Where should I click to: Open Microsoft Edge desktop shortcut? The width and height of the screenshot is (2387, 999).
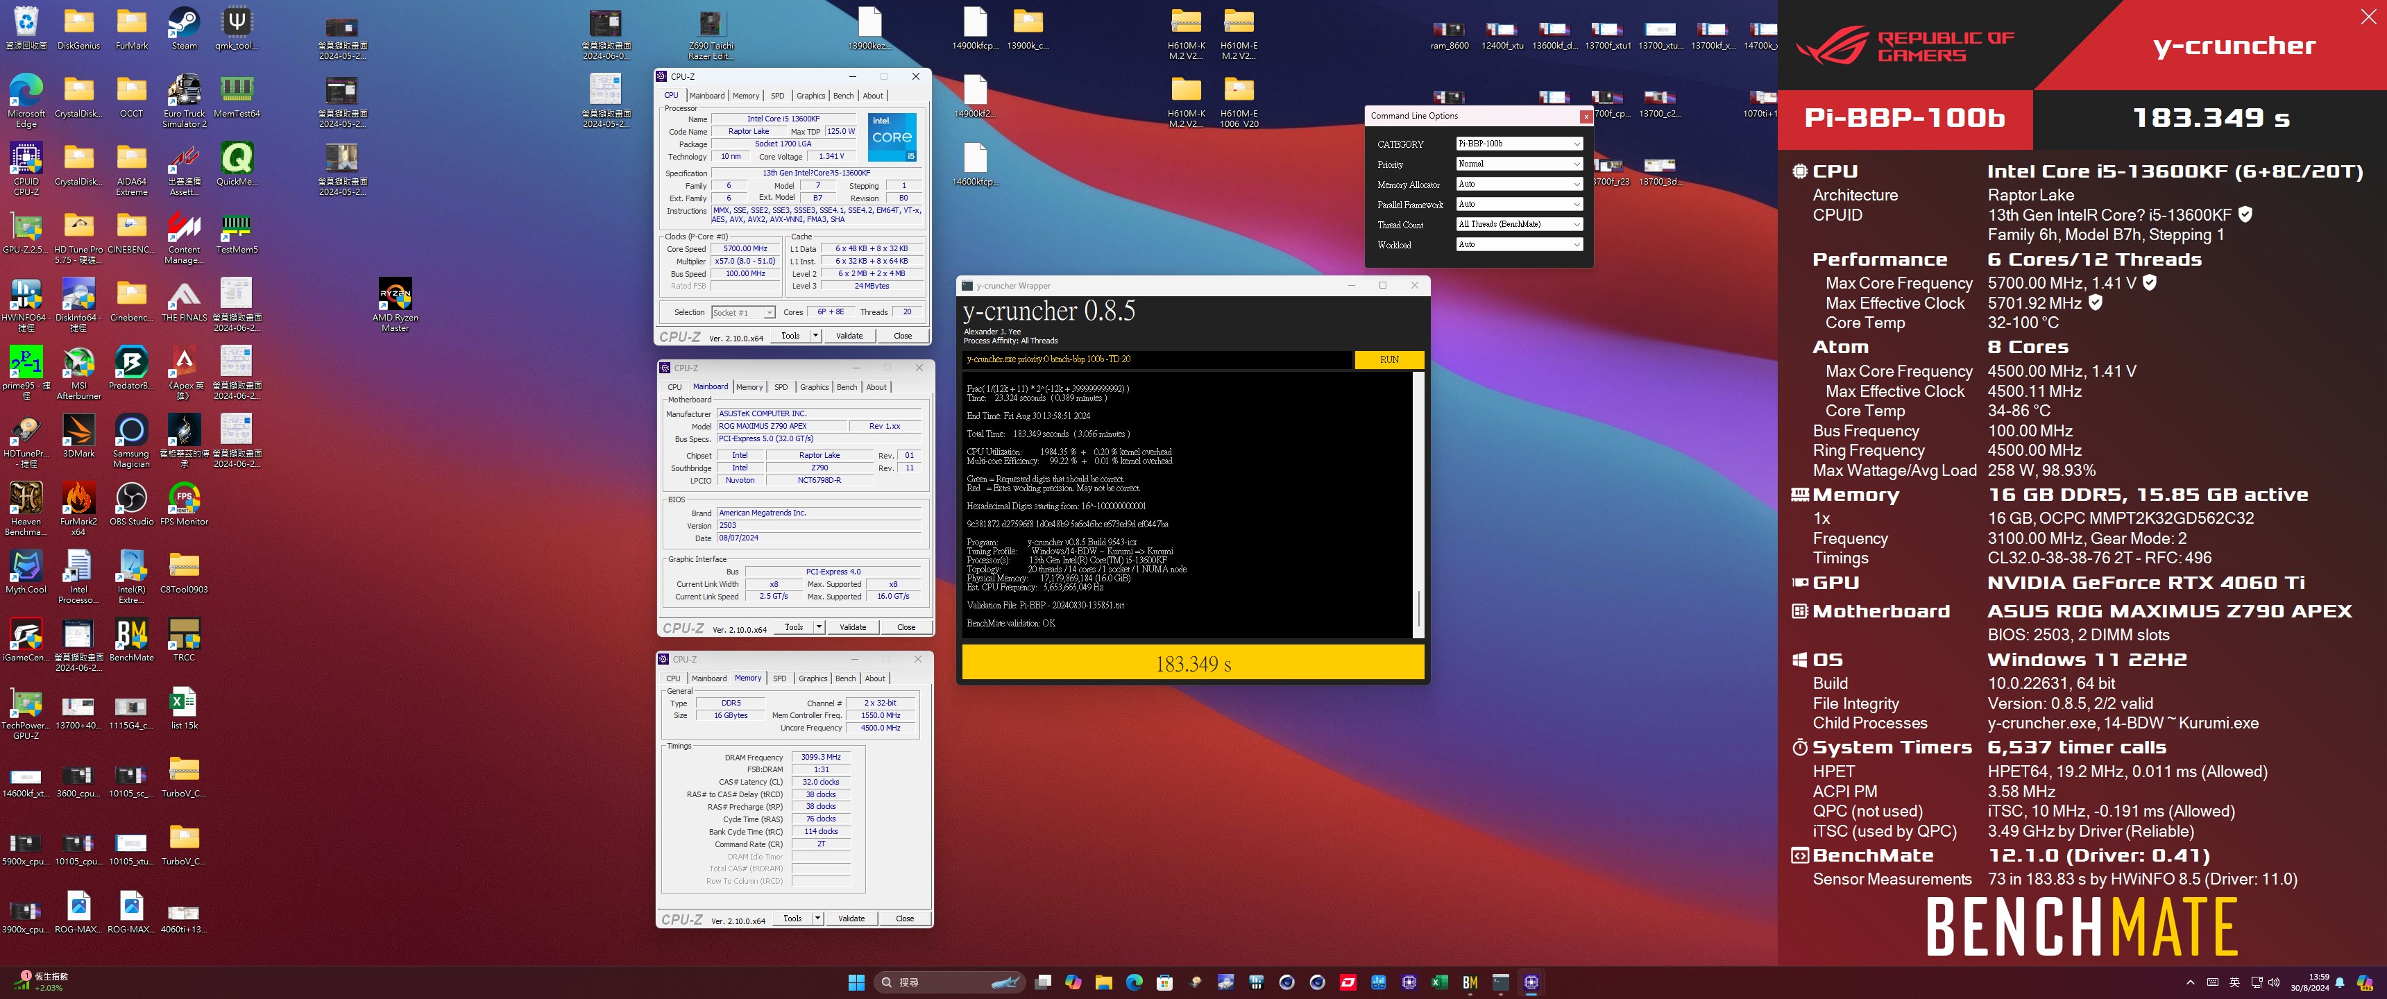[x=26, y=101]
